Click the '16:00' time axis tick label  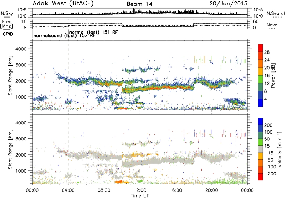(176, 190)
